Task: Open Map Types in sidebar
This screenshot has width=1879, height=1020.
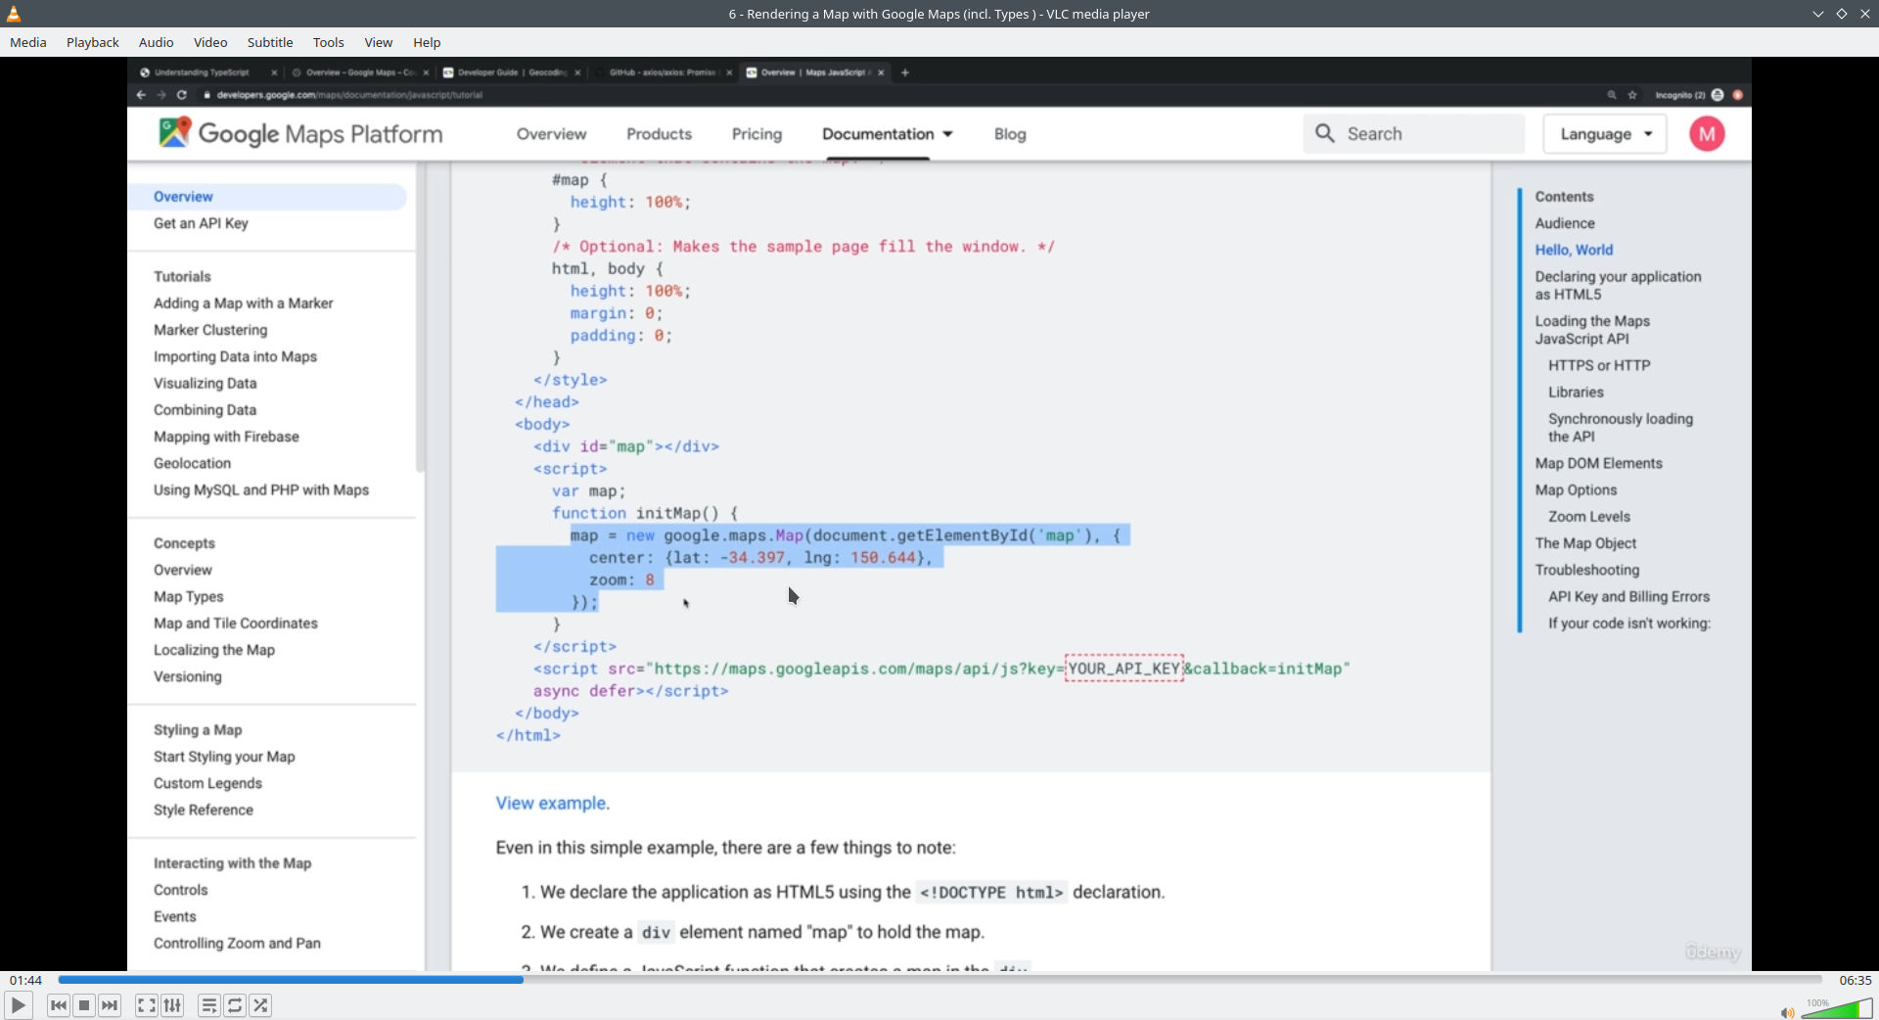Action: click(188, 596)
